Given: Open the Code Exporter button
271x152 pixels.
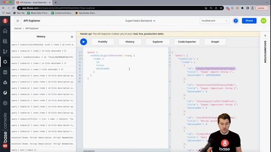Looking at the screenshot, I should point(187,42).
